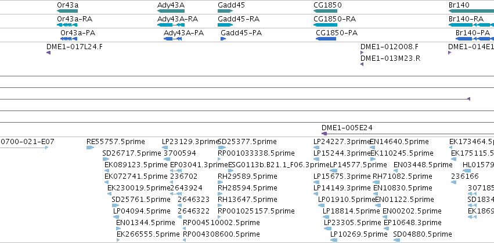
Task: Select the Ady43A-PA coding region
Action: tap(172, 39)
